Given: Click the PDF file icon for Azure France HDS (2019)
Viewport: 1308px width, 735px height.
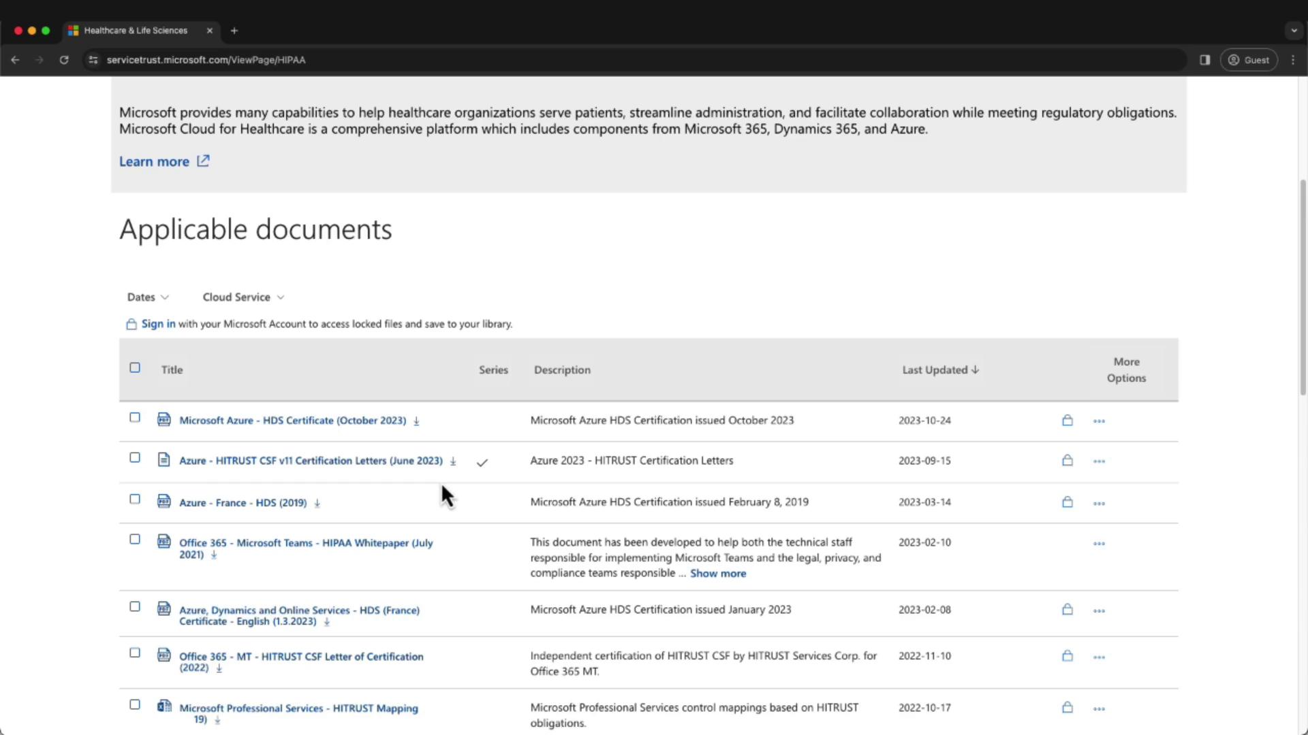Looking at the screenshot, I should click(163, 502).
